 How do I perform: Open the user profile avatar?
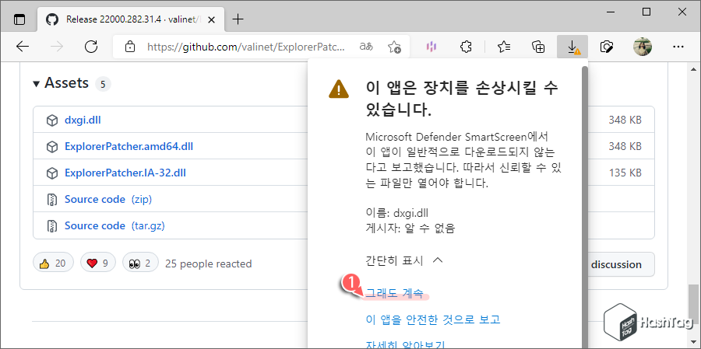(643, 47)
